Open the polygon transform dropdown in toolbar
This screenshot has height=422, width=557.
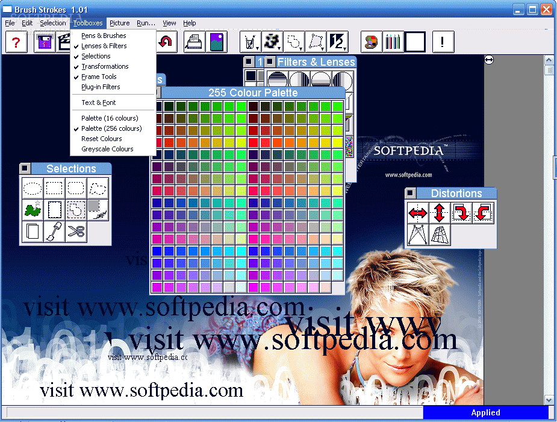tap(316, 42)
